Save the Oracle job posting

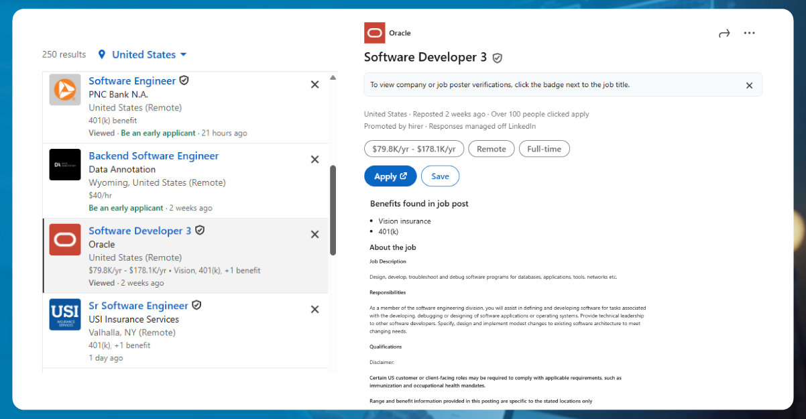tap(440, 176)
